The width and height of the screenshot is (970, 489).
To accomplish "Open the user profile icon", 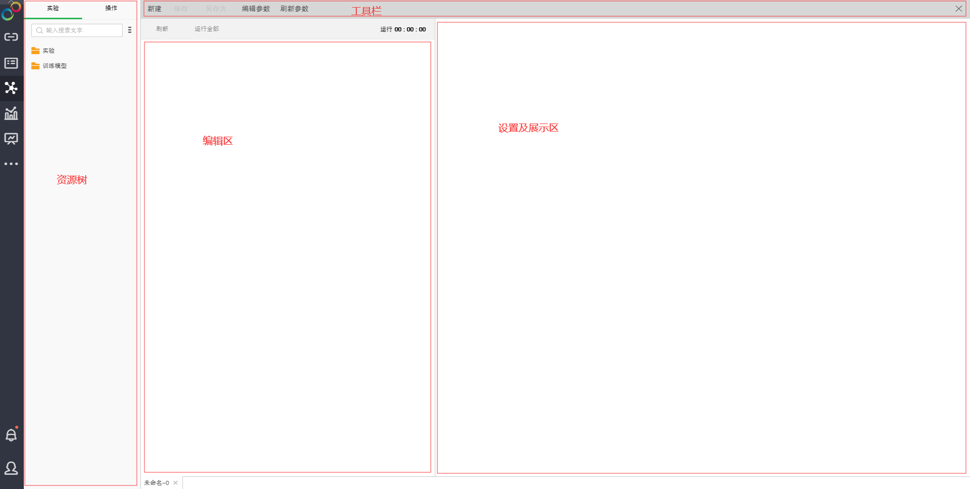I will [x=11, y=468].
